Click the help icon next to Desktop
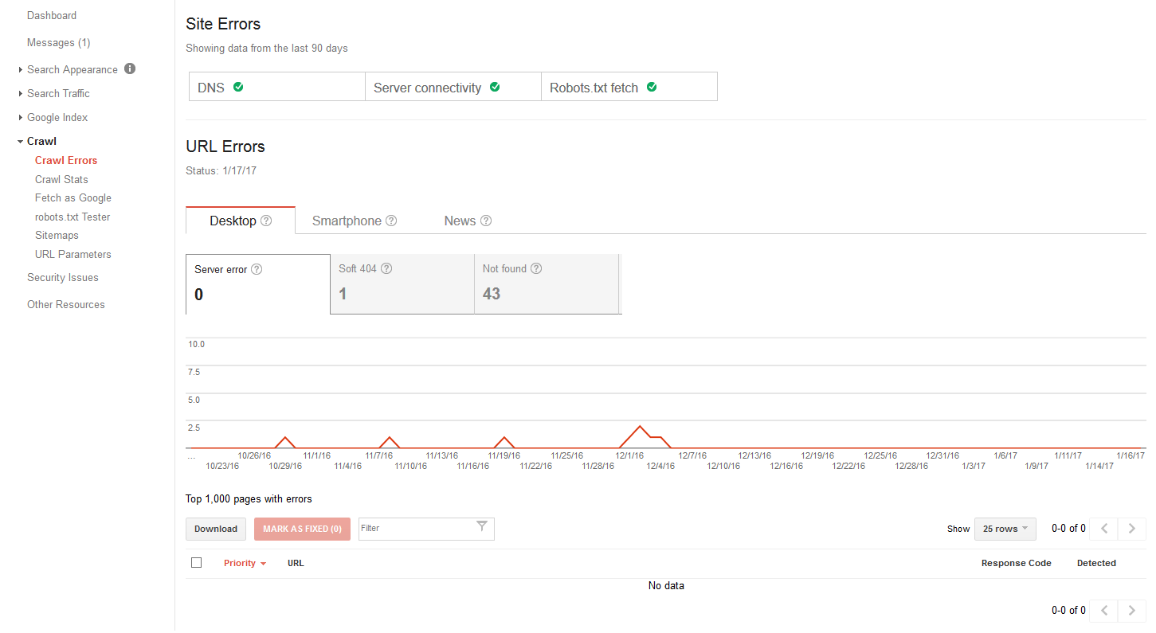1156x633 pixels. (266, 221)
